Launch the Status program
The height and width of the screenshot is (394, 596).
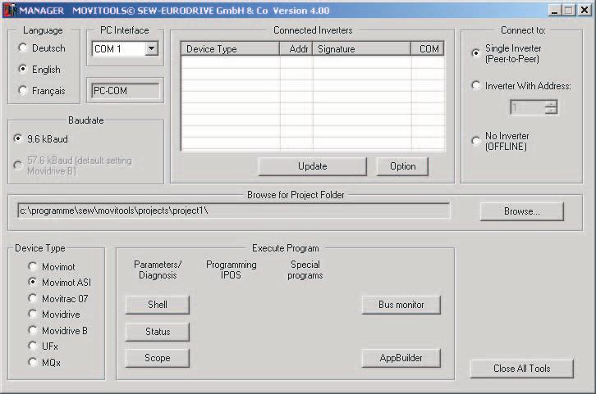click(x=158, y=332)
